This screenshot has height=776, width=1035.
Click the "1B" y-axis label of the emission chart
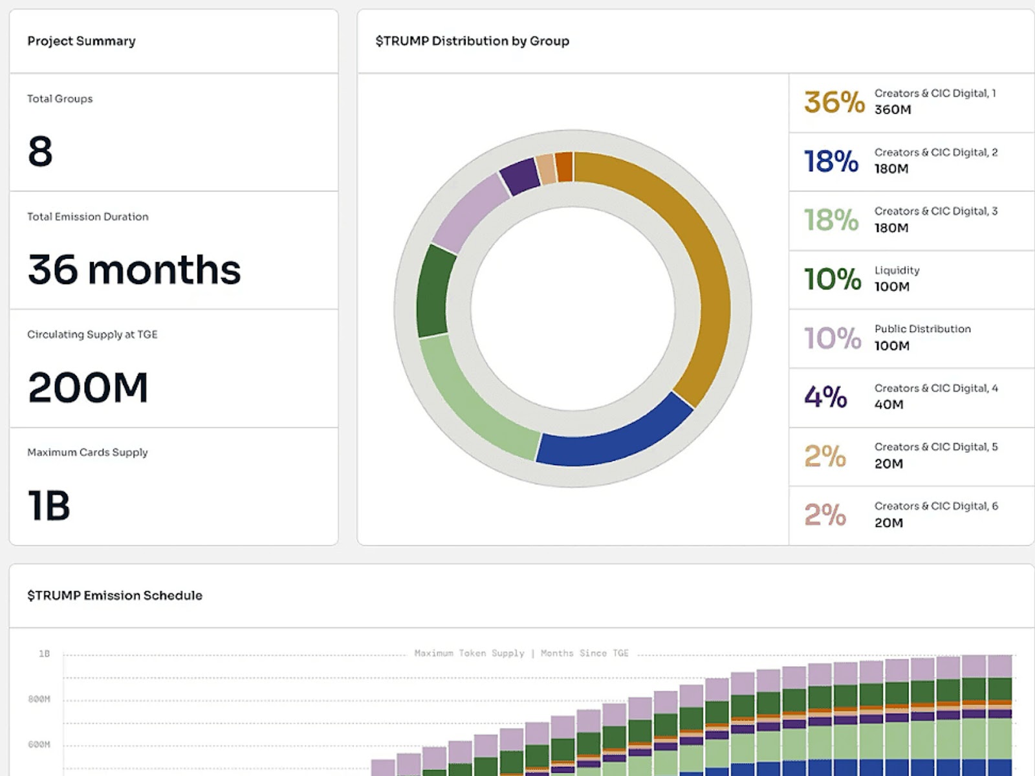44,654
